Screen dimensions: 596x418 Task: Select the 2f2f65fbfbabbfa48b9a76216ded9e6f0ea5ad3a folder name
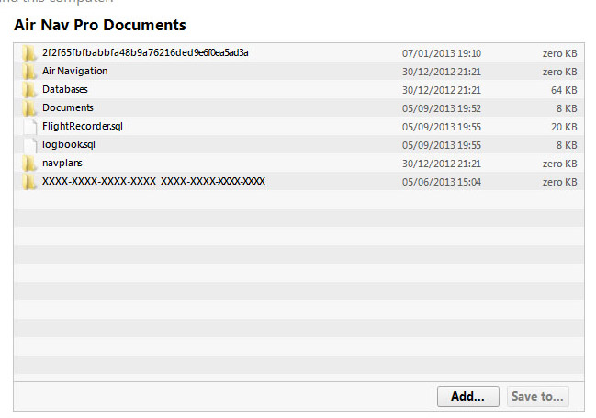click(145, 52)
